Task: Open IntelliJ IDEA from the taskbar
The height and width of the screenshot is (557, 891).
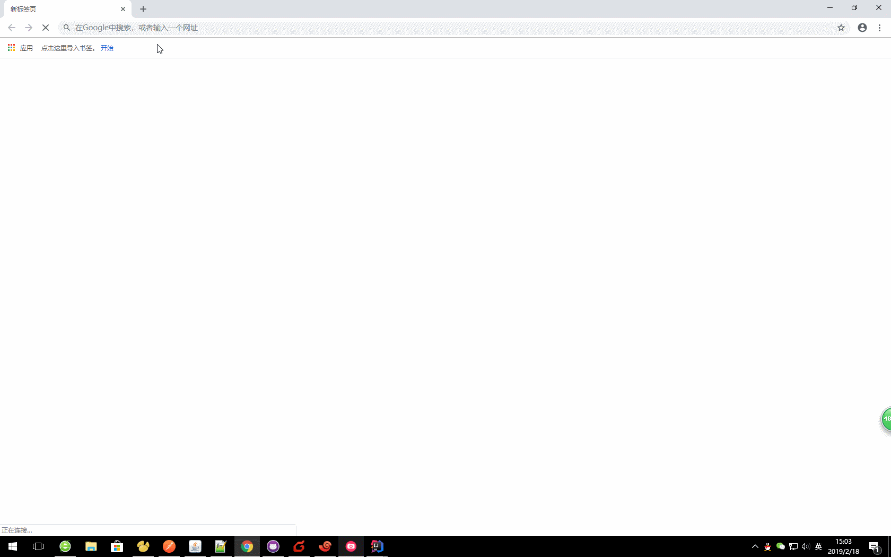Action: (x=377, y=546)
